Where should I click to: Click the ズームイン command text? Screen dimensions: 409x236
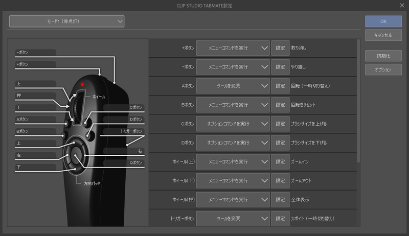[x=300, y=162]
